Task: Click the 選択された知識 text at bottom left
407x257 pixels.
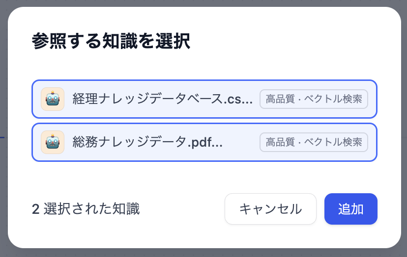Action: (x=91, y=209)
